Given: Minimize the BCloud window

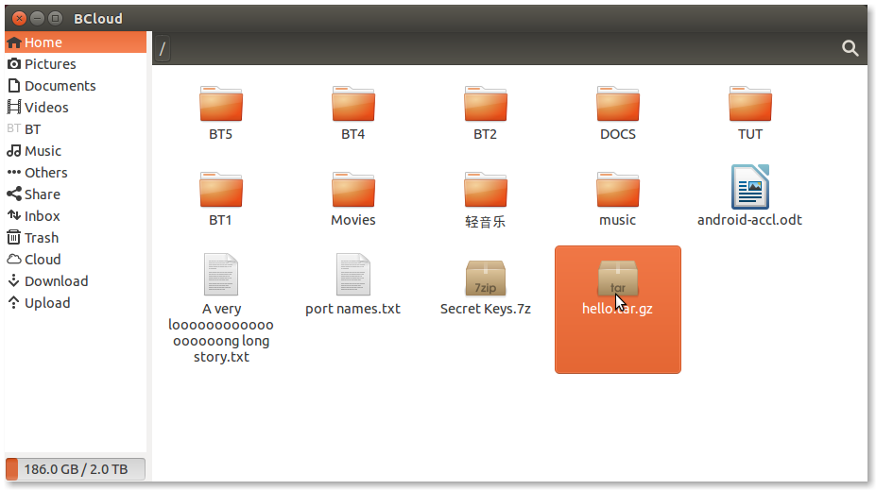Looking at the screenshot, I should click(x=38, y=19).
